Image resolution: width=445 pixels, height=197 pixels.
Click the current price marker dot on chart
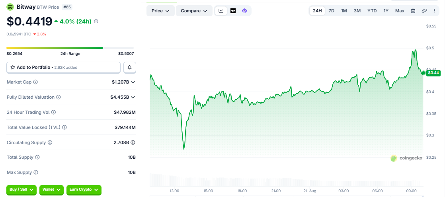424,73
